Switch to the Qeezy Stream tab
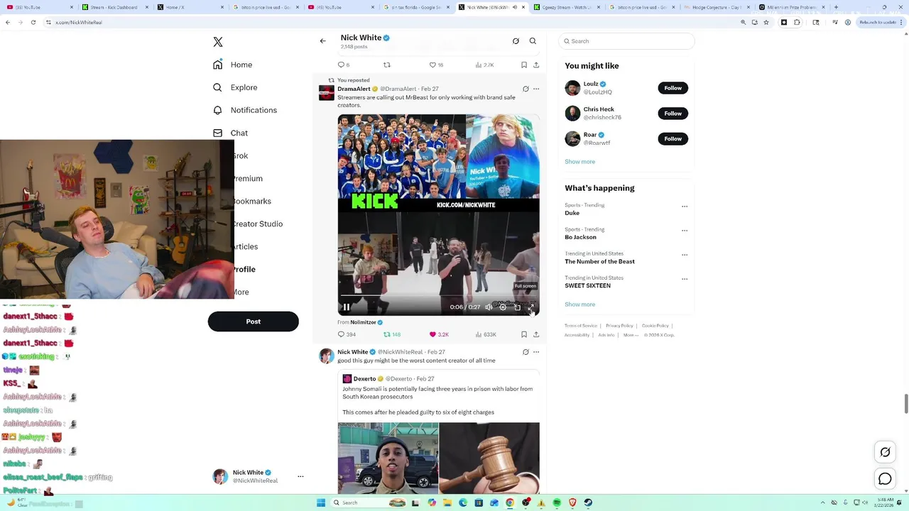909x511 pixels. (x=565, y=7)
